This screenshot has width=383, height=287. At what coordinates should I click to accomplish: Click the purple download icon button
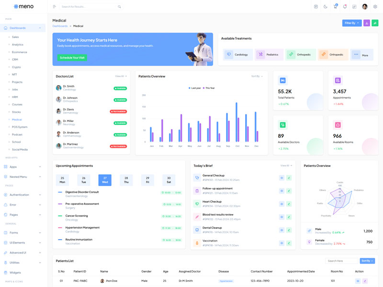point(366,23)
